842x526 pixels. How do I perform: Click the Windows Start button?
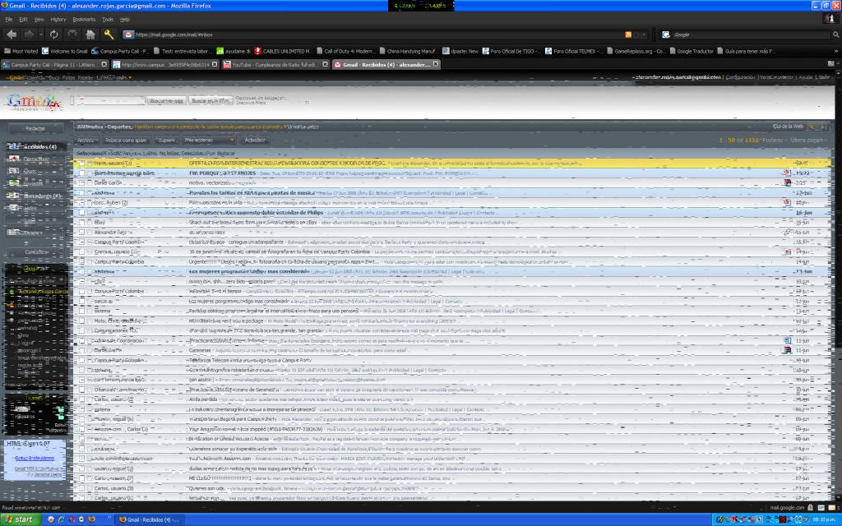pyautogui.click(x=20, y=519)
